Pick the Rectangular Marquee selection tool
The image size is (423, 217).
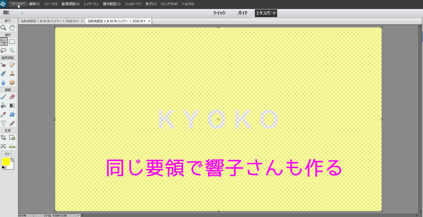click(12, 42)
